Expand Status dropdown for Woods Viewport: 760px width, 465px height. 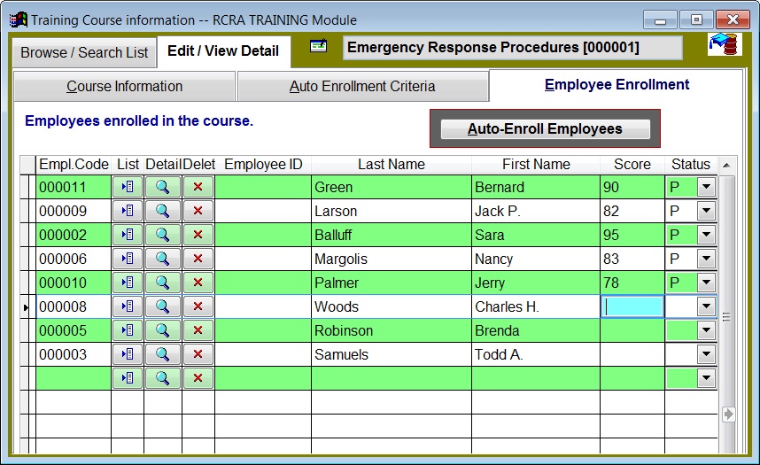click(x=706, y=306)
